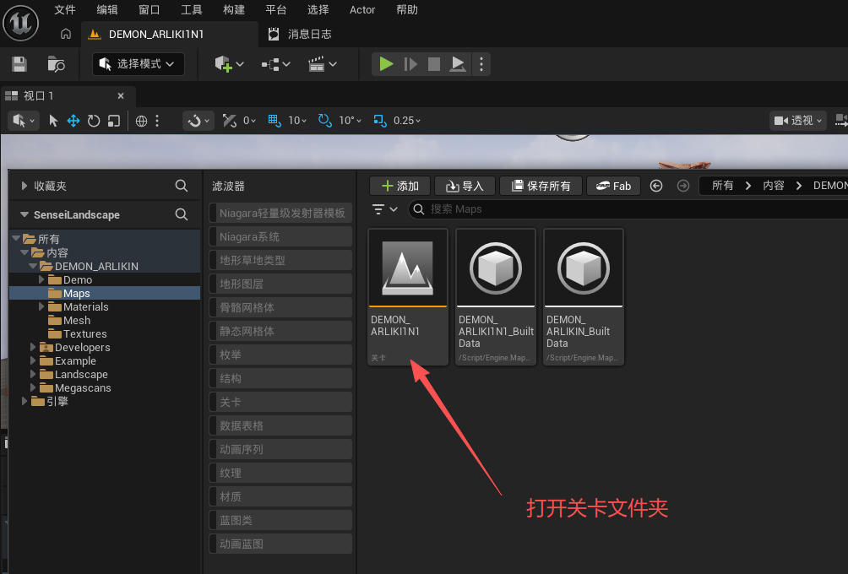This screenshot has width=848, height=574.
Task: Select the scale gizmo tool
Action: 113,121
